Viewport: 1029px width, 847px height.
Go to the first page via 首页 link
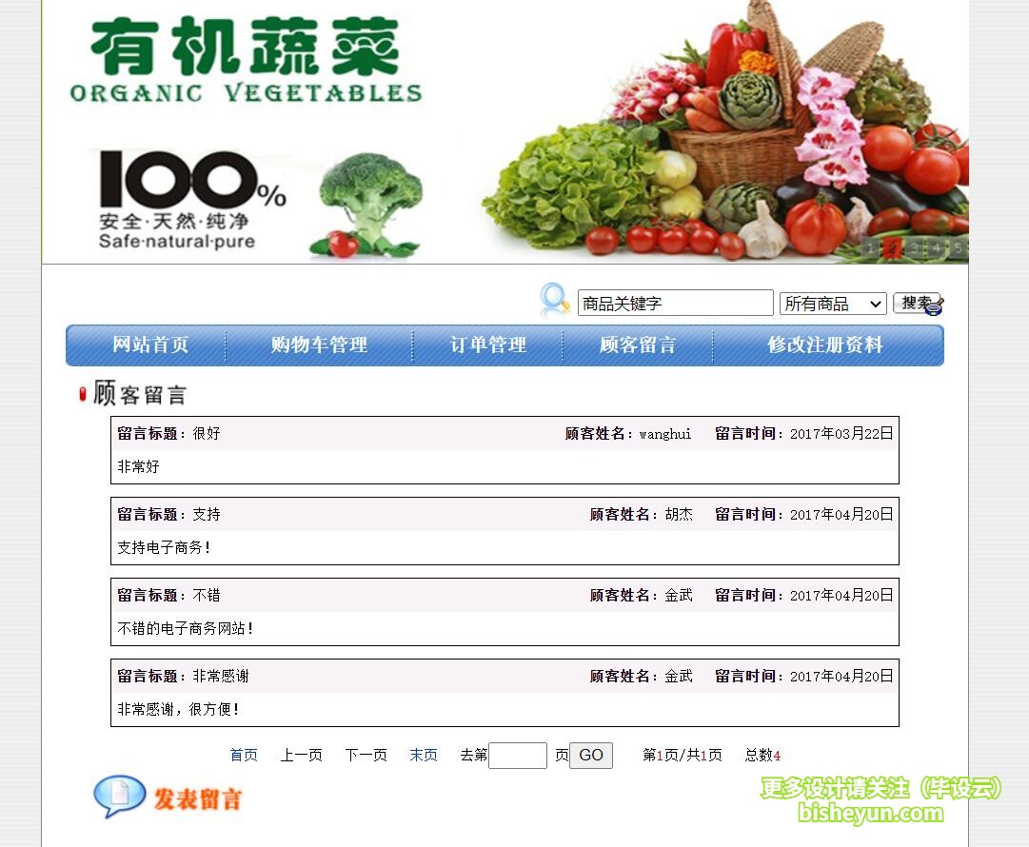(x=243, y=755)
